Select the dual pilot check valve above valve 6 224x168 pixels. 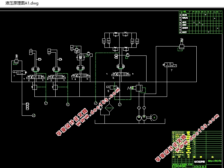[x=121, y=66]
